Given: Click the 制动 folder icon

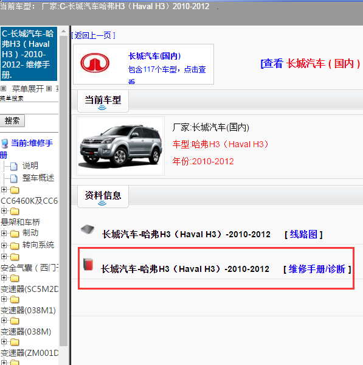Looking at the screenshot, I should click(15, 234).
